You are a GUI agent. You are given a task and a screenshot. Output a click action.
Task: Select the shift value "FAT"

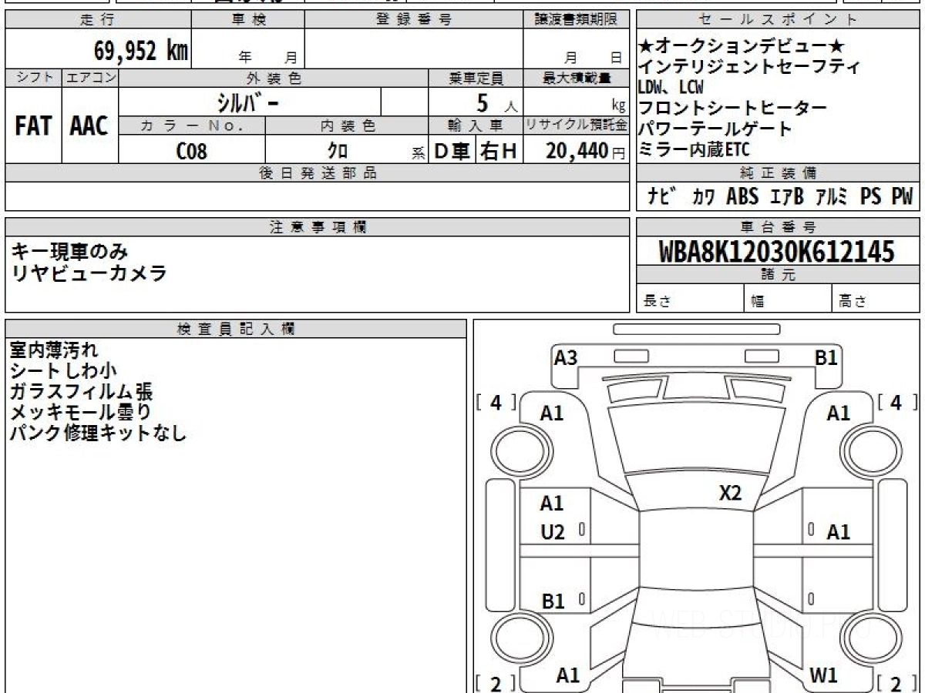[33, 126]
